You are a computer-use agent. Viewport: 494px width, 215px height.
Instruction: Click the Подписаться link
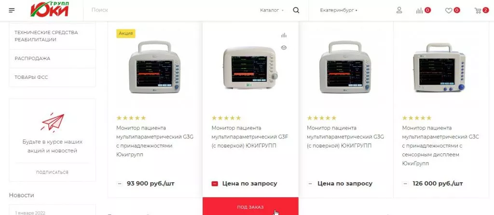(52, 172)
